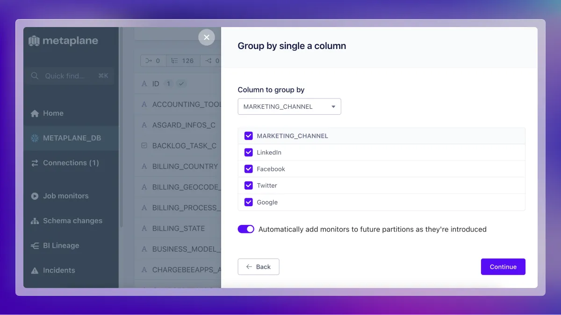Uncheck the Google checkbox
The height and width of the screenshot is (315, 561).
pos(249,202)
